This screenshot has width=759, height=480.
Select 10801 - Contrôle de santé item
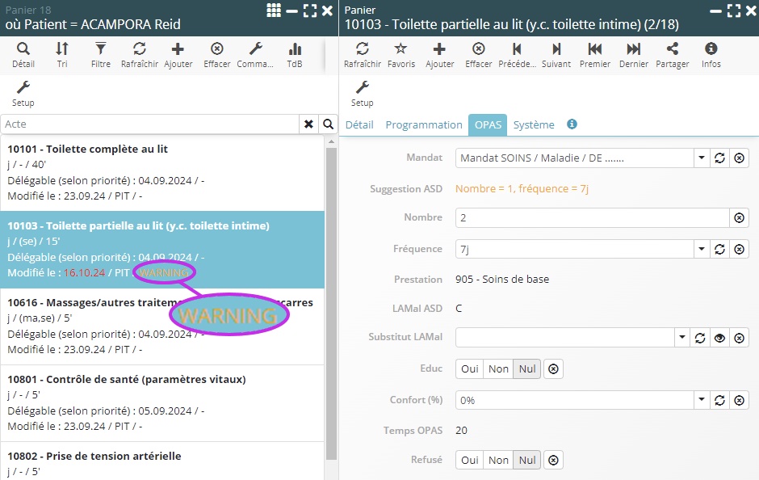(x=127, y=380)
